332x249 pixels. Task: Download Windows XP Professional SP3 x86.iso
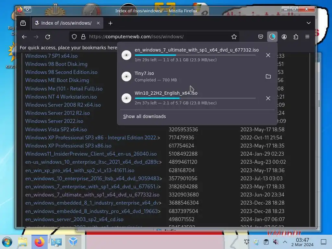[68, 146]
